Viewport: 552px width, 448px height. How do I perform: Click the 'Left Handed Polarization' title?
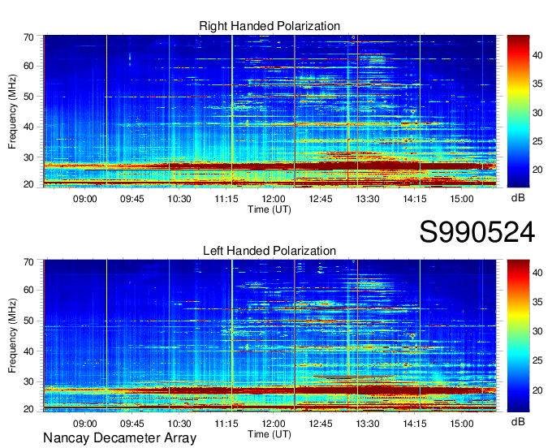pos(270,251)
